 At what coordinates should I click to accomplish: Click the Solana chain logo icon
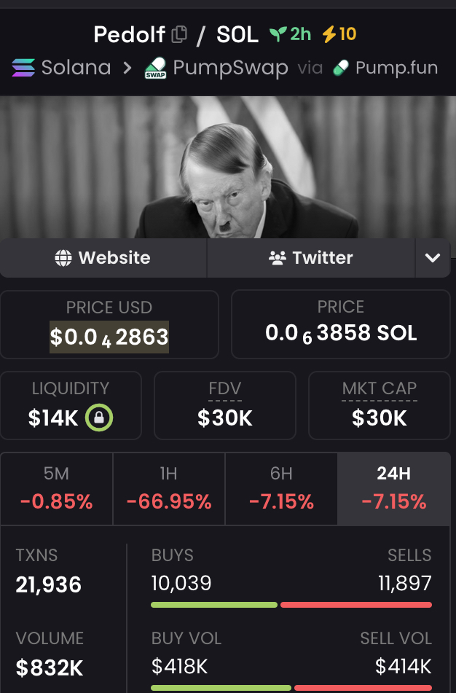click(23, 68)
